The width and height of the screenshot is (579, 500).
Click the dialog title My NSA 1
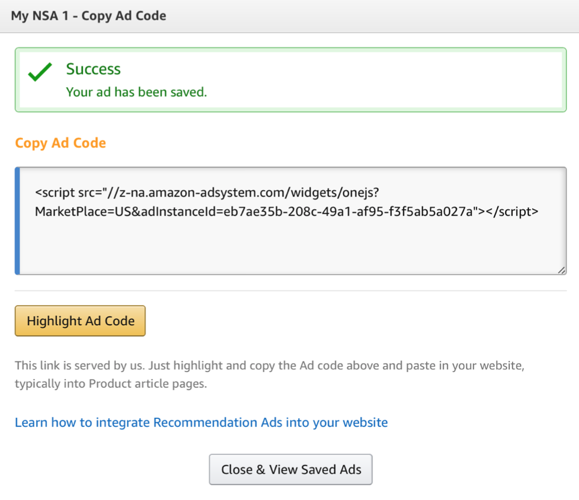pyautogui.click(x=88, y=16)
